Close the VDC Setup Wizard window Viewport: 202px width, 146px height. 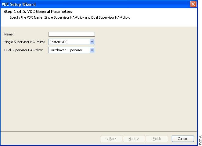(193, 4)
